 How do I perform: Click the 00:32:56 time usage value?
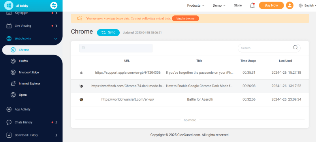(249, 99)
